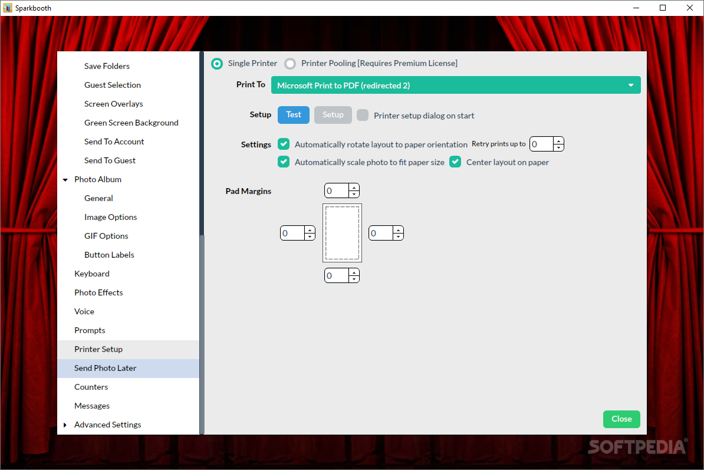The width and height of the screenshot is (704, 470).
Task: Close the settings panel with Close button
Action: tap(621, 419)
